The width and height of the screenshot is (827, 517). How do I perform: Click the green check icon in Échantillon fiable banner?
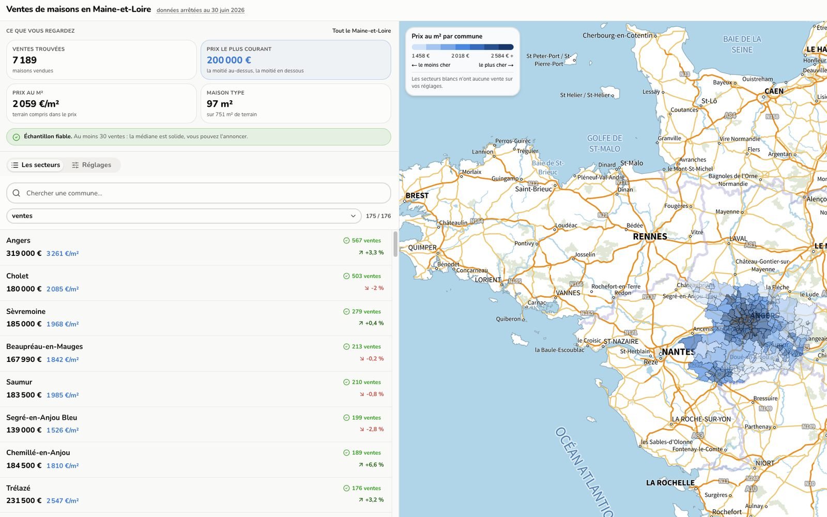16,137
